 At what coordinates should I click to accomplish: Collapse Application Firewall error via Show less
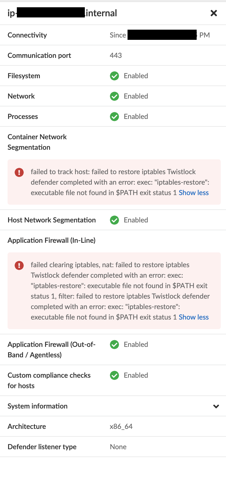pyautogui.click(x=193, y=317)
